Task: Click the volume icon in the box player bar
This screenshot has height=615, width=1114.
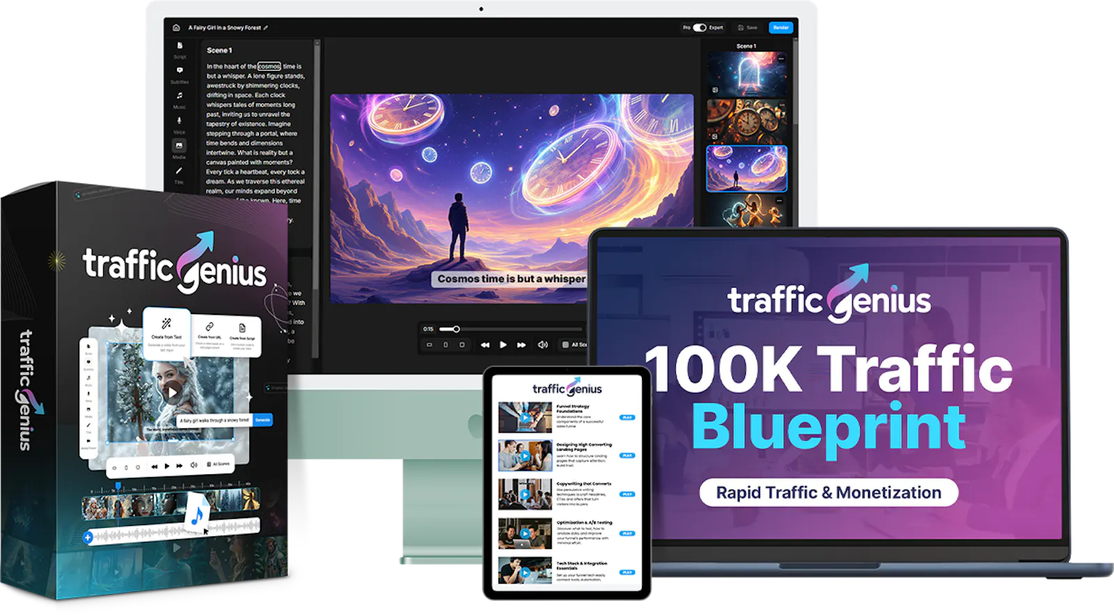Action: pyautogui.click(x=194, y=465)
